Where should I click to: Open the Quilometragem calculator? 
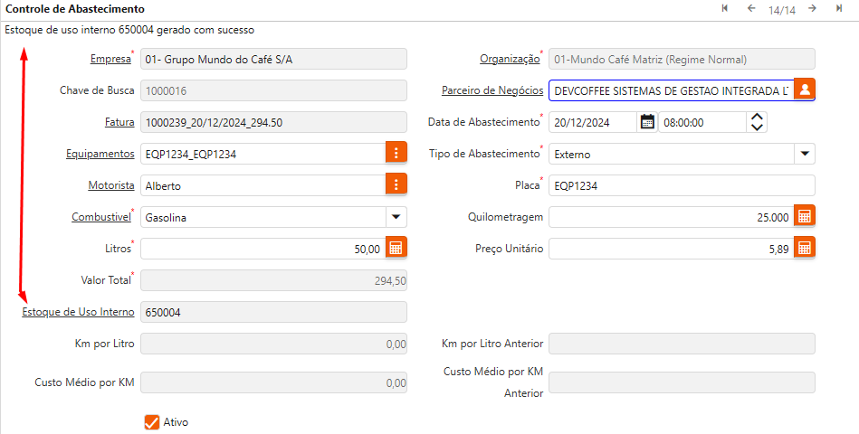coord(805,217)
